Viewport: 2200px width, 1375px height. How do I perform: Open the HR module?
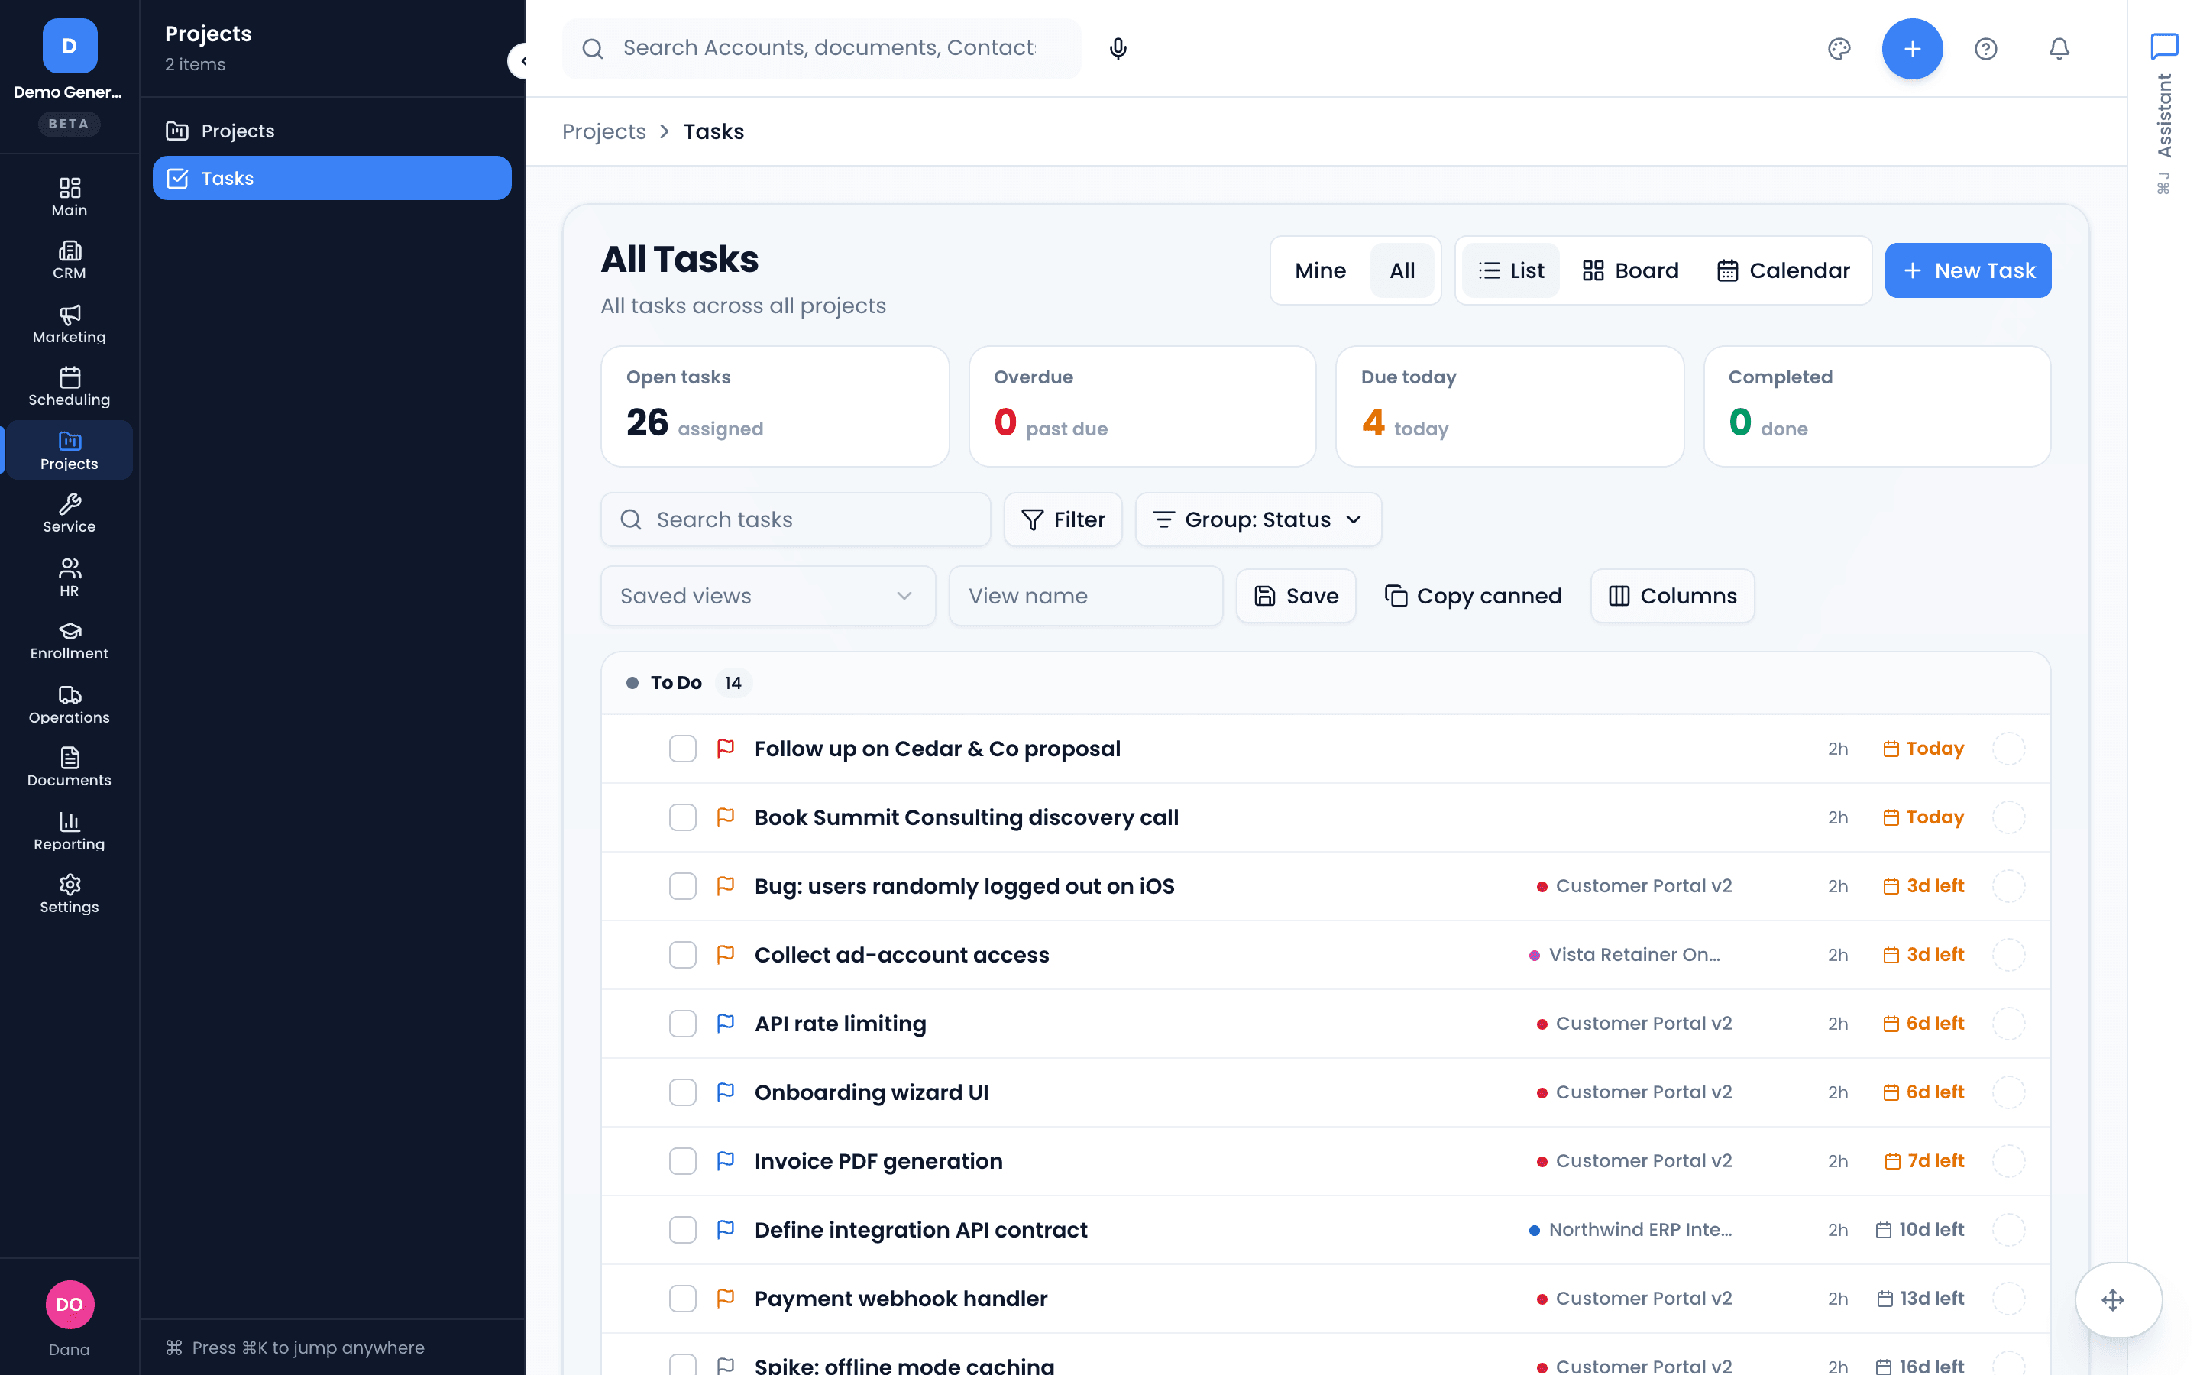tap(69, 577)
